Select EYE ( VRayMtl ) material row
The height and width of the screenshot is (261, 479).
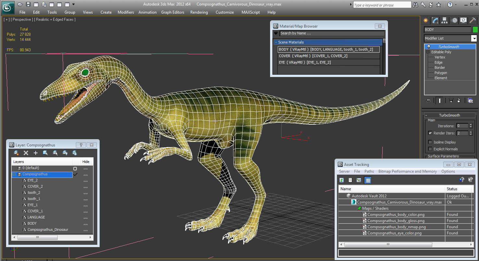(329, 62)
